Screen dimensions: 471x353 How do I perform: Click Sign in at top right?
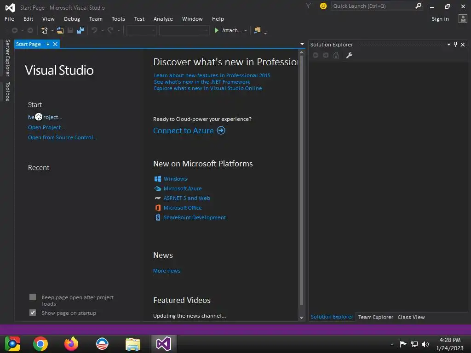coord(440,18)
